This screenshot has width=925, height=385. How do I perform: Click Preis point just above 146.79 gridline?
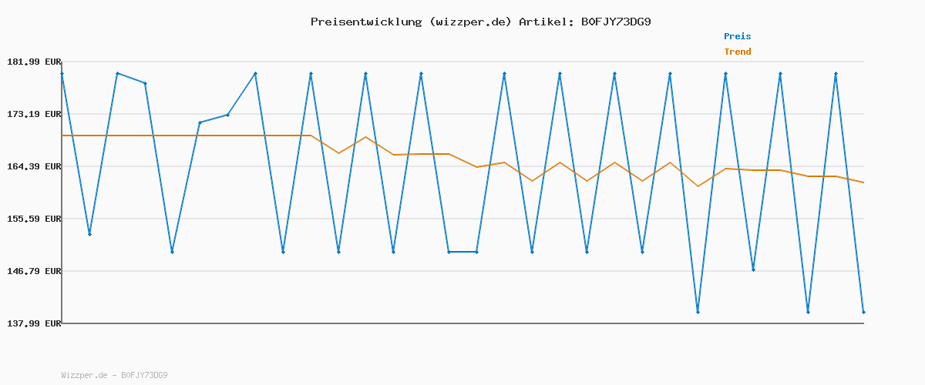pyautogui.click(x=753, y=269)
